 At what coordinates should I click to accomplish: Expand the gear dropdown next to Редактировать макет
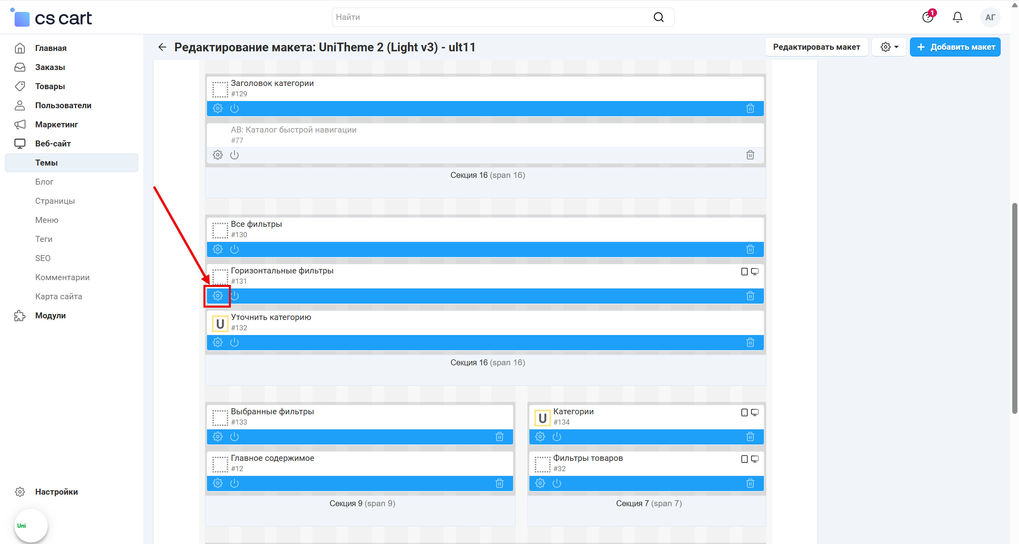point(889,47)
